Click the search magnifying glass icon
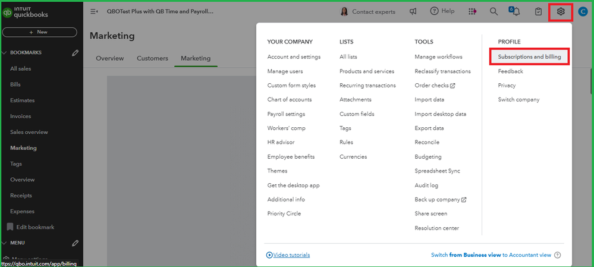The height and width of the screenshot is (267, 594). tap(494, 11)
